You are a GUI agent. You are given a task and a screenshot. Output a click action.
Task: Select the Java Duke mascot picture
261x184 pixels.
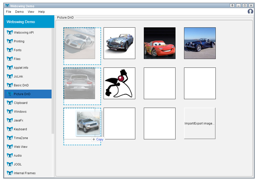point(119,83)
